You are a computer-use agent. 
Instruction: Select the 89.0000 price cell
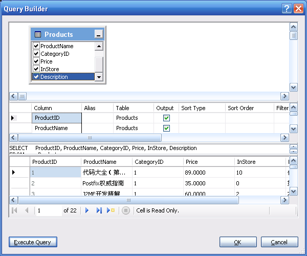pyautogui.click(x=209, y=173)
